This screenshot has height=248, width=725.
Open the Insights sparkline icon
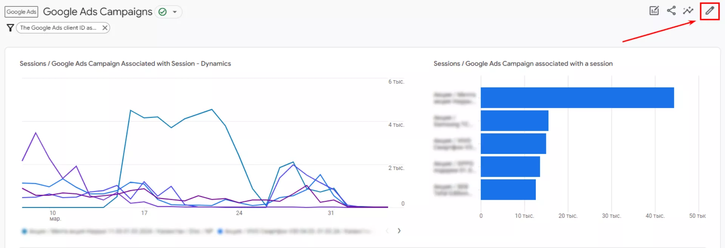click(688, 11)
